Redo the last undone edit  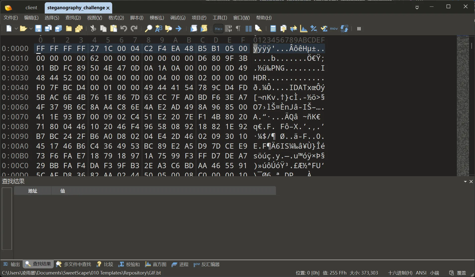tap(134, 29)
